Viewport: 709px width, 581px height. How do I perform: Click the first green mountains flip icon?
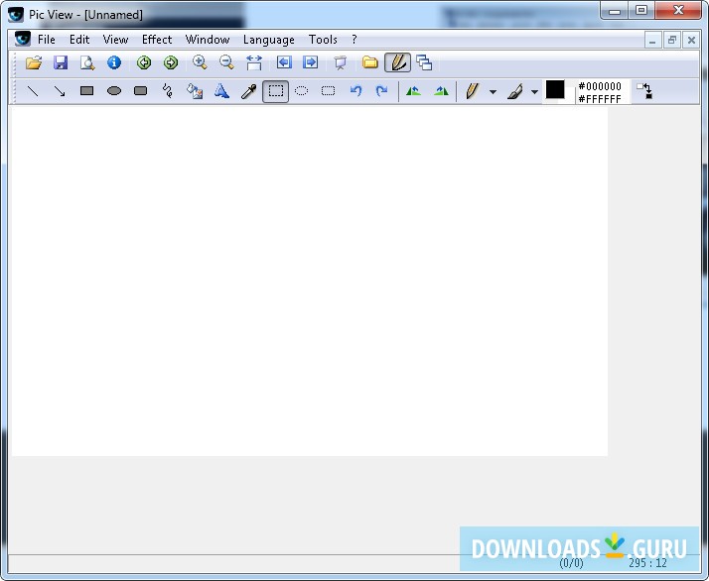pos(413,91)
